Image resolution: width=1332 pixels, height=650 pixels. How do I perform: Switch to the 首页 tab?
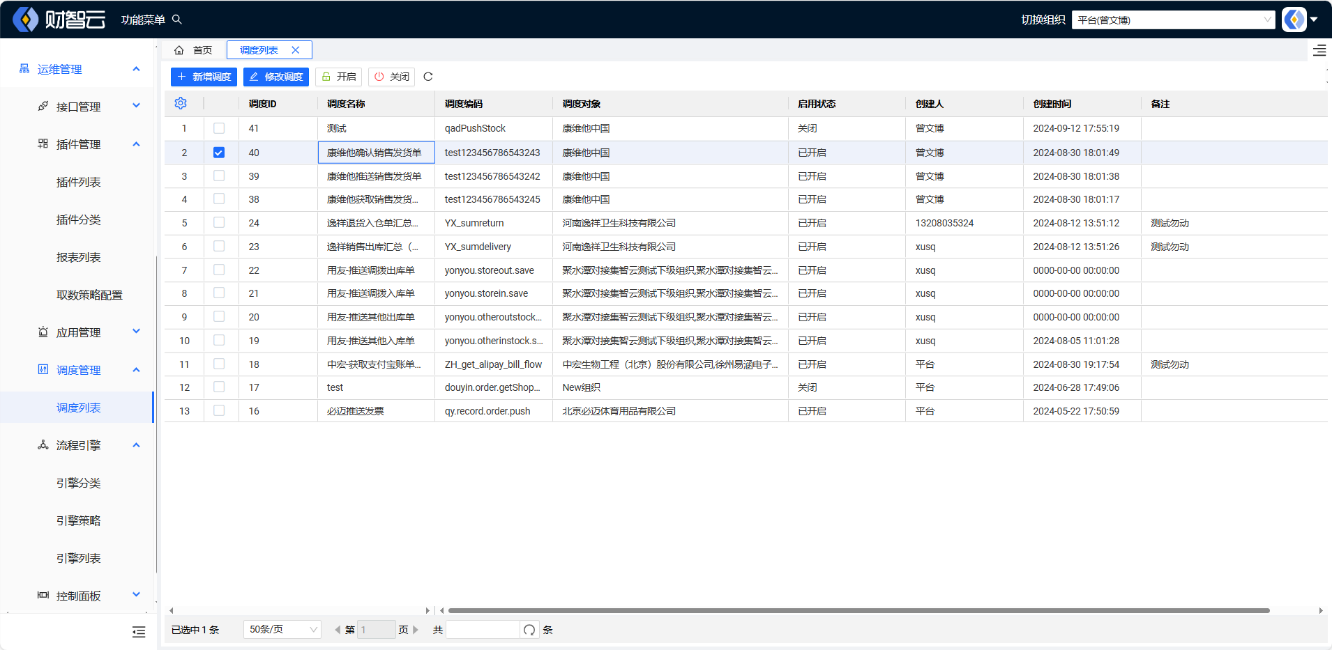coord(195,50)
